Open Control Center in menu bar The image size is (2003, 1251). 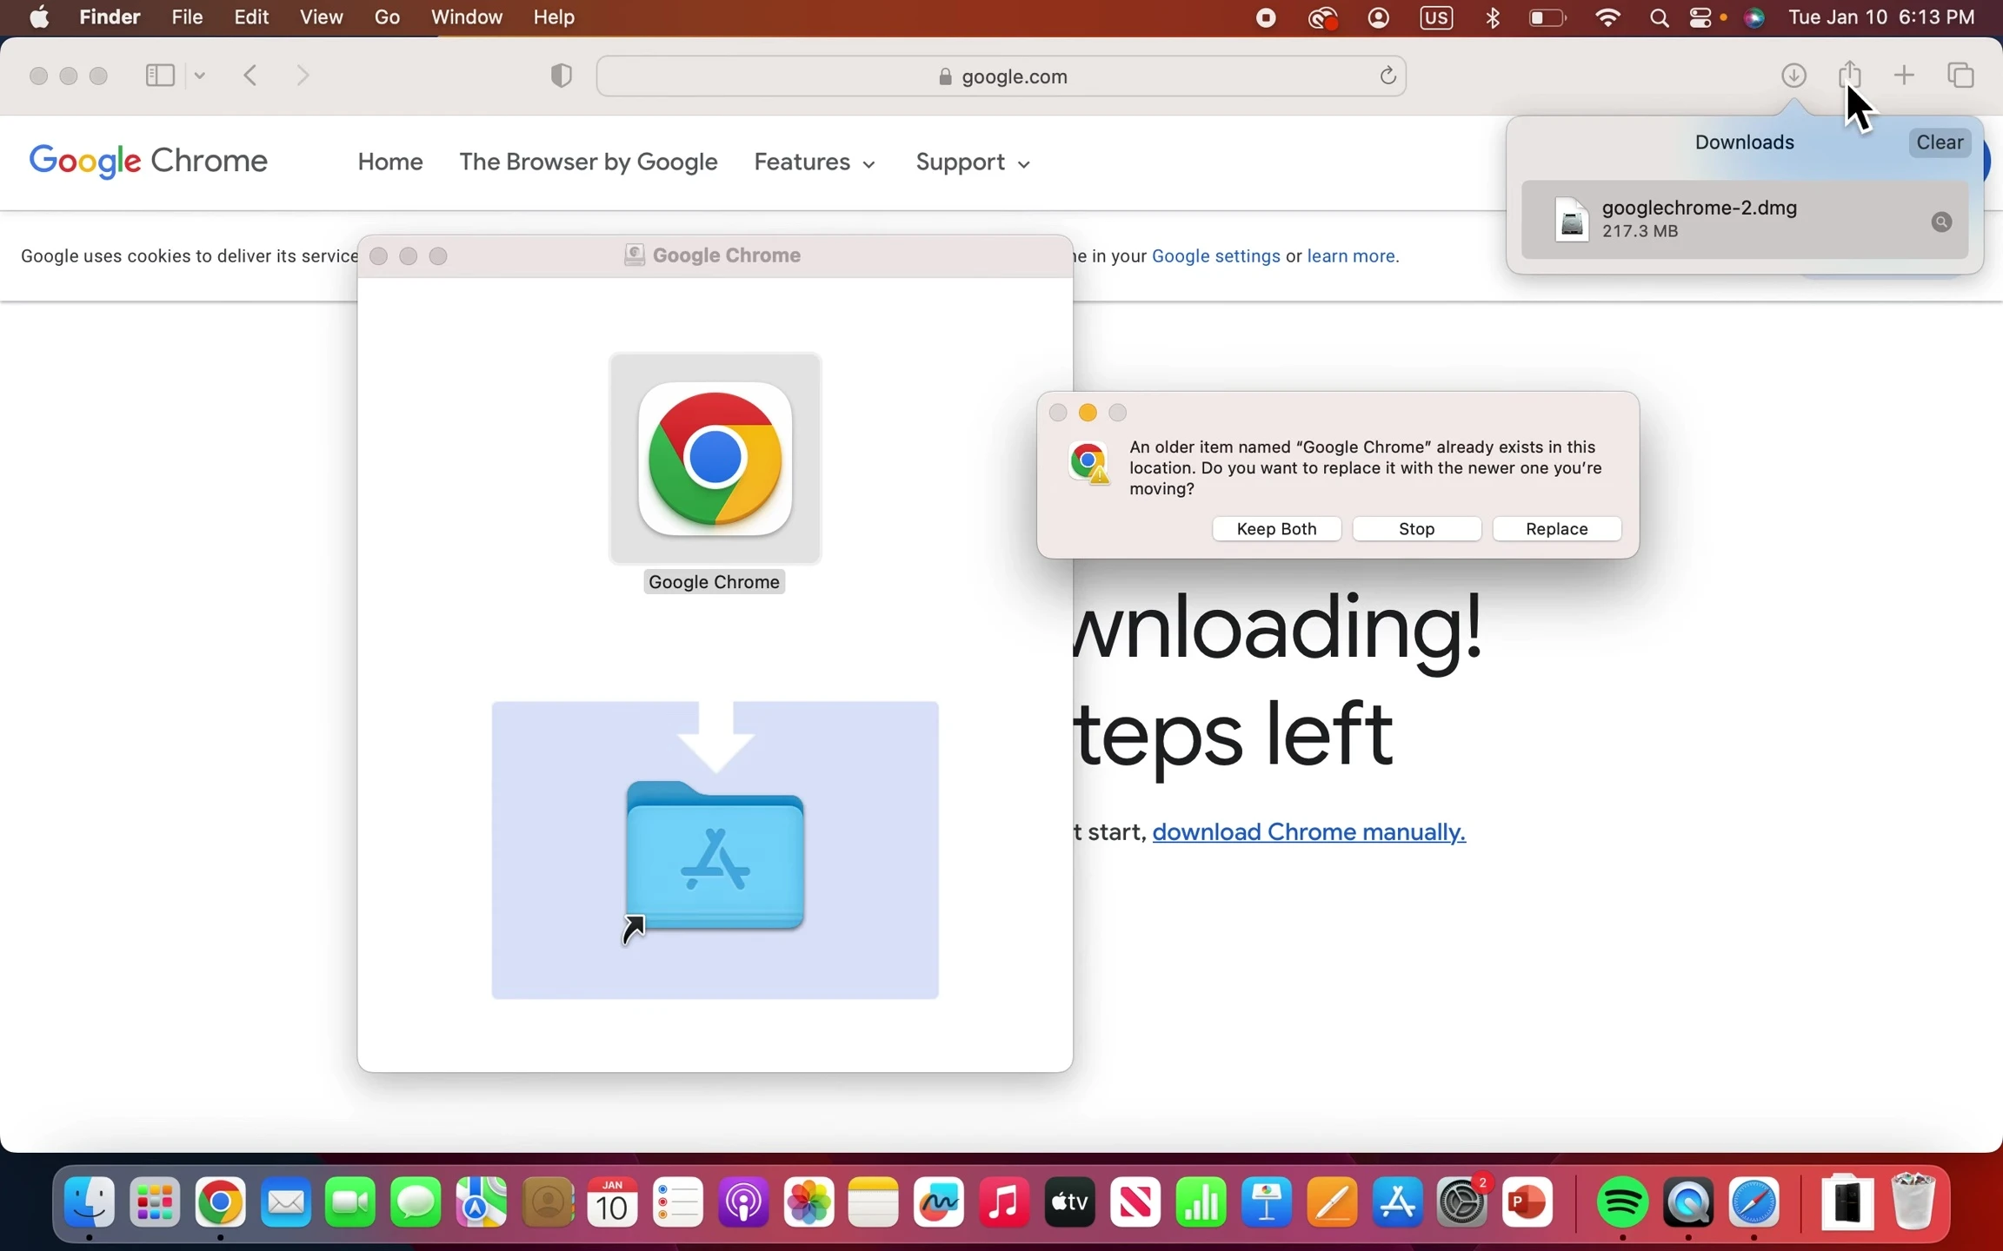[1701, 17]
